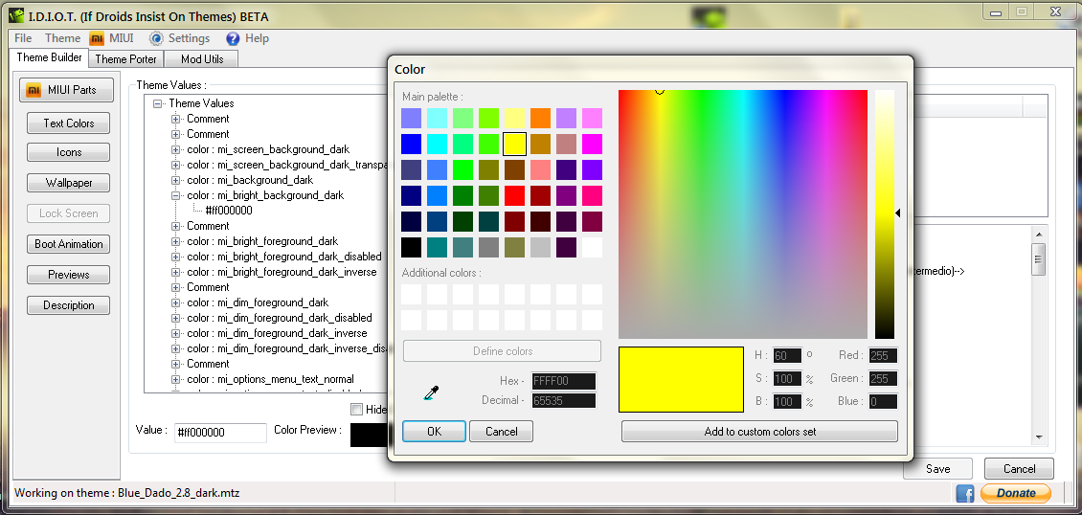Open the Icons section button

tap(68, 152)
